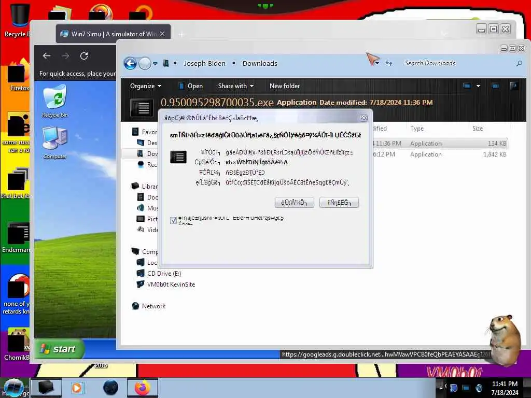Click the explorer help icon
Screen dimensions: 531x398
pos(514,86)
